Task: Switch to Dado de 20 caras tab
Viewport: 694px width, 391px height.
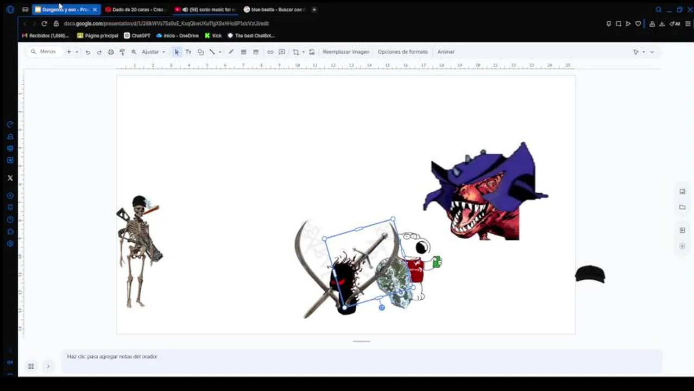Action: (x=136, y=10)
